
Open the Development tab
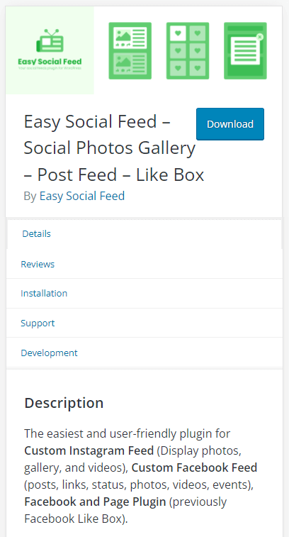pyautogui.click(x=50, y=353)
